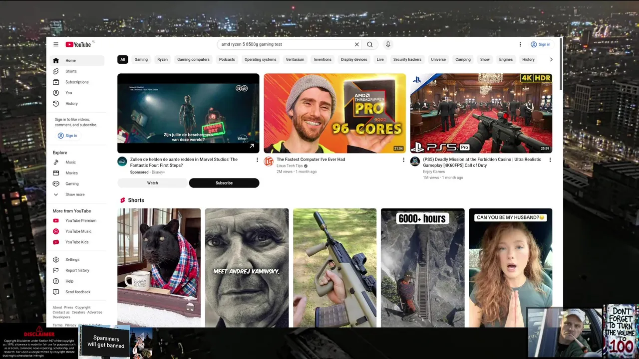This screenshot has width=639, height=359.
Task: Open History in sidebar
Action: [x=77, y=104]
